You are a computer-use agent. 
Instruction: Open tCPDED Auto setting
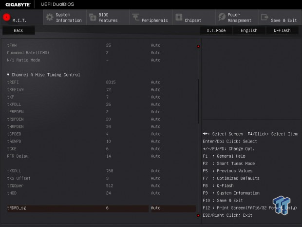pos(155,134)
